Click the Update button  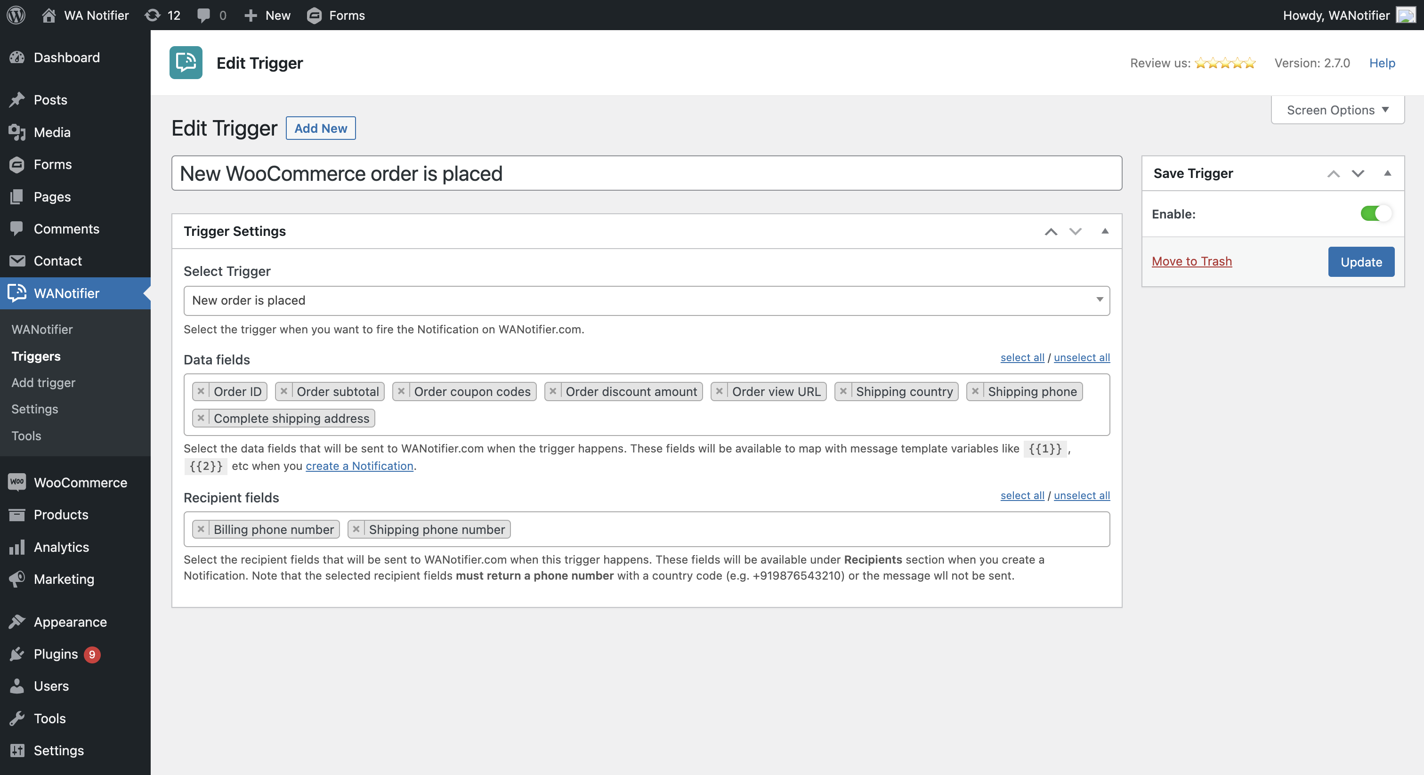point(1361,261)
